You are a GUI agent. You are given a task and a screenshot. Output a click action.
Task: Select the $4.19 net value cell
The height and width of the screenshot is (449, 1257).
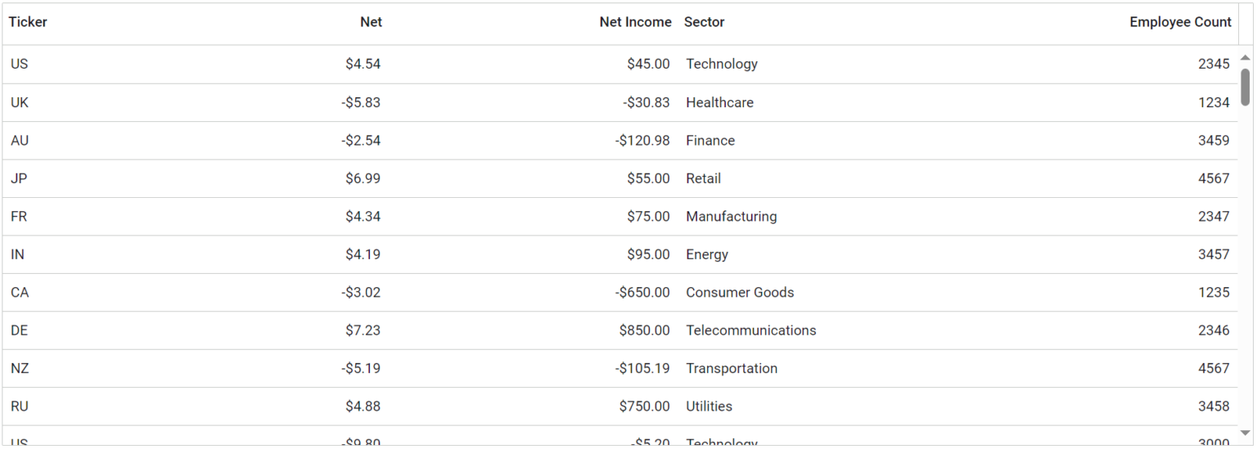[x=363, y=254]
